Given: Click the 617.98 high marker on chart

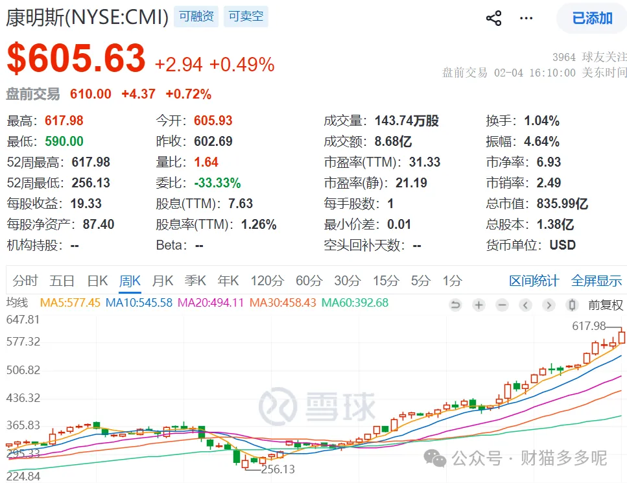Looking at the screenshot, I should 589,326.
